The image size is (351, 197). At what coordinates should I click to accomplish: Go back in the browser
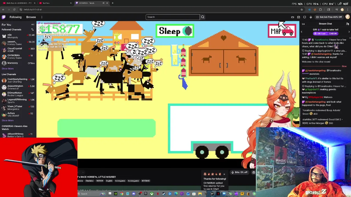tap(3, 10)
